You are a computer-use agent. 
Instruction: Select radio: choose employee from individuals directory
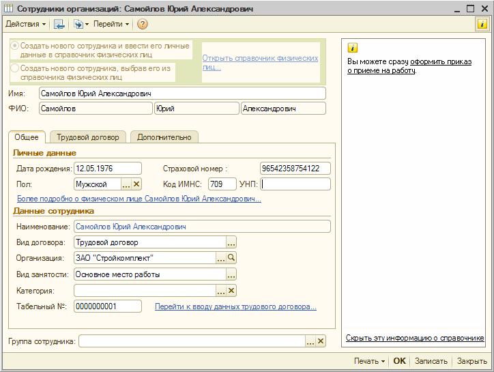pos(15,68)
